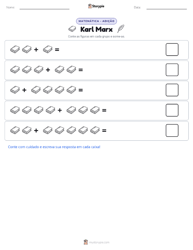This screenshot has width=193, height=250.
Task: Click the equals sign in the fourth row
Action: click(104, 110)
